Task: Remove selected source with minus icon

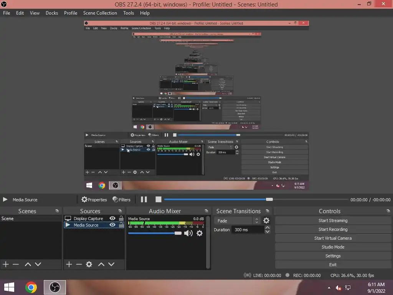Action: pyautogui.click(x=79, y=264)
